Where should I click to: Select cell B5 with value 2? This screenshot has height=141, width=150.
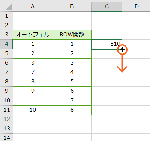click(x=72, y=54)
